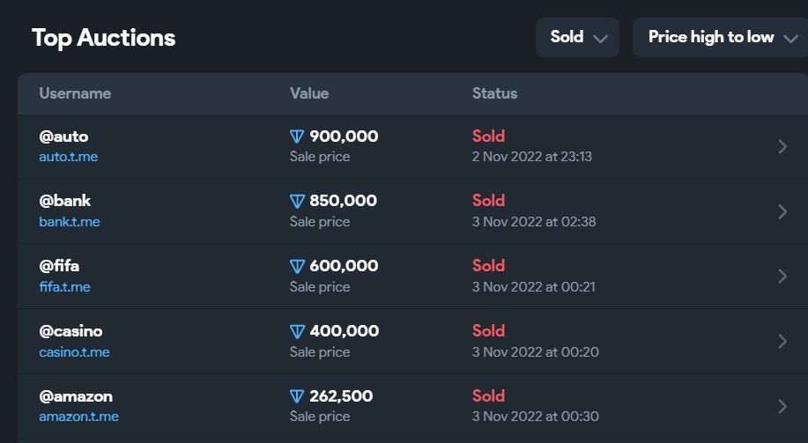Open the @bank row arrow icon
808x443 pixels.
pyautogui.click(x=782, y=211)
